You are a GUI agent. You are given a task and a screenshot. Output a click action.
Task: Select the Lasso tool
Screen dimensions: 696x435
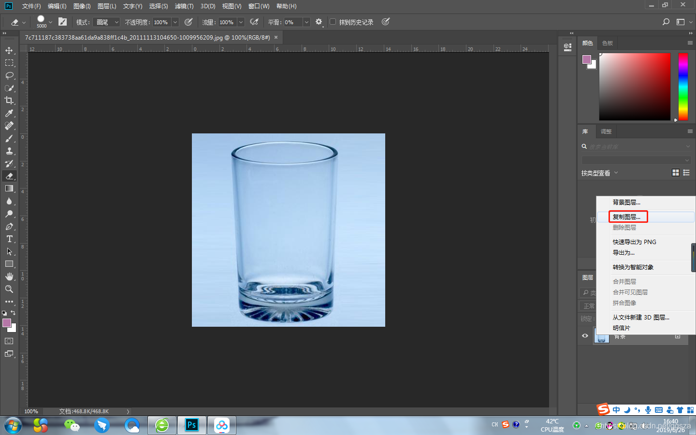click(x=9, y=75)
